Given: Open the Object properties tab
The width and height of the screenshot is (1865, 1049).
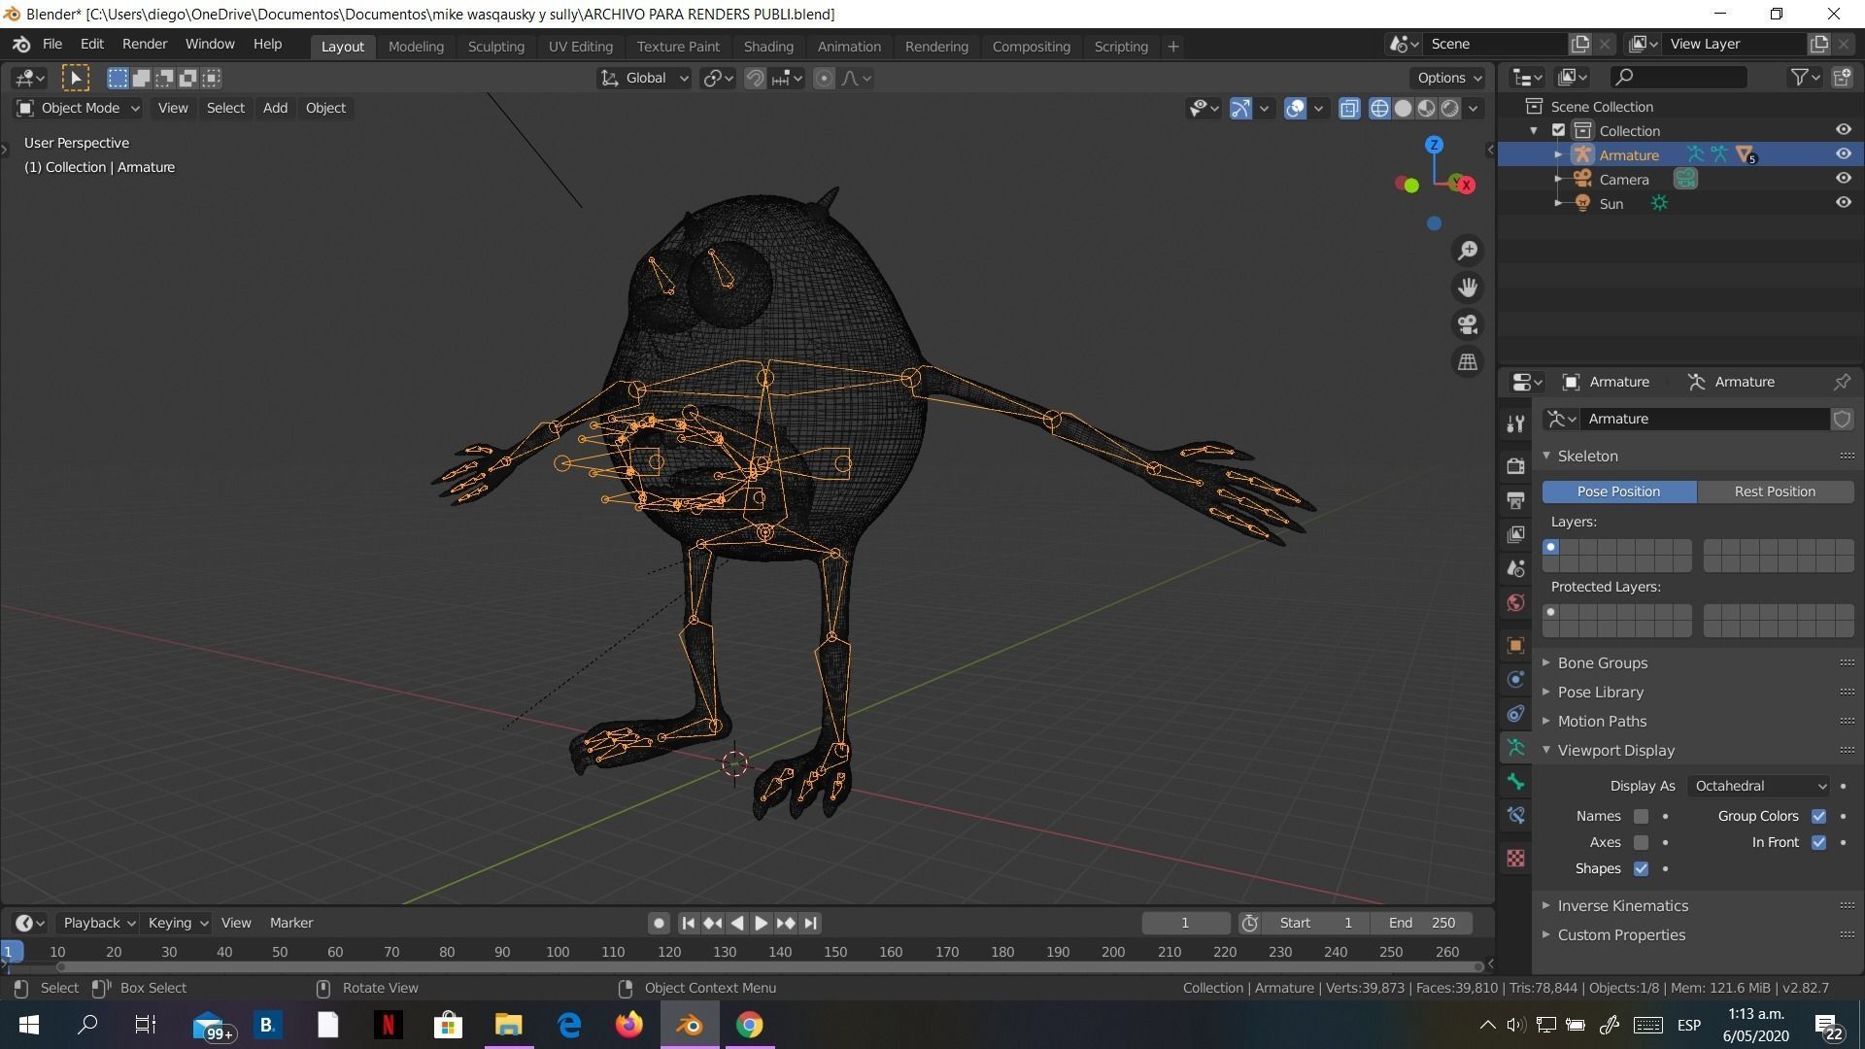Looking at the screenshot, I should click(1515, 645).
